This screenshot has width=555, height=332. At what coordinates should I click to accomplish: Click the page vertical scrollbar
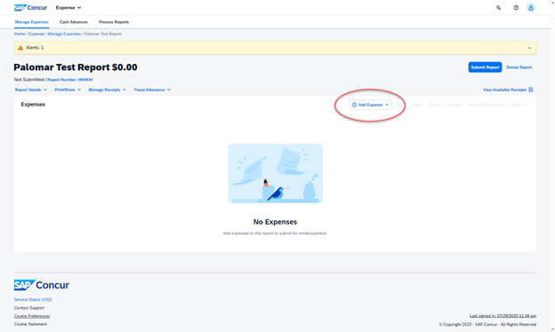[552, 166]
